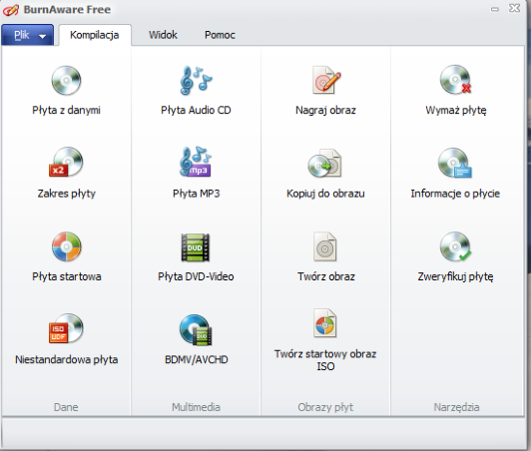The image size is (531, 451).
Task: Open the Widok menu
Action: coord(163,35)
